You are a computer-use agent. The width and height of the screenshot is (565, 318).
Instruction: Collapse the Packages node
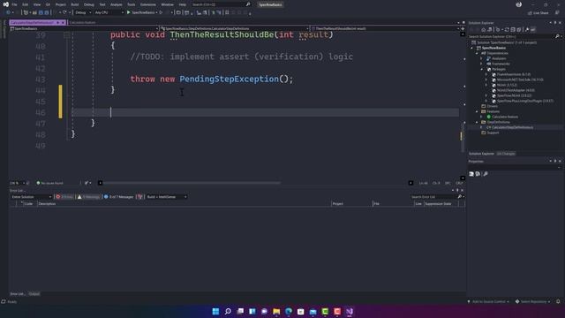pyautogui.click(x=481, y=69)
